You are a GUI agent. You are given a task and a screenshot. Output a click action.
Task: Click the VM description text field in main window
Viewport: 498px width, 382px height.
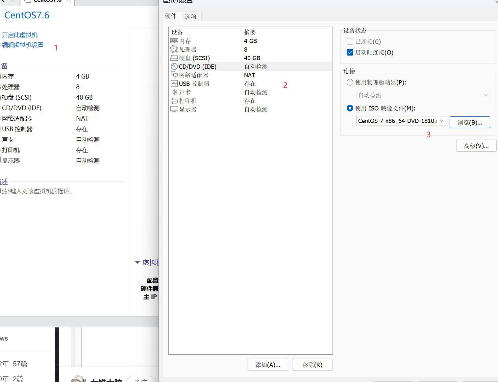point(36,191)
